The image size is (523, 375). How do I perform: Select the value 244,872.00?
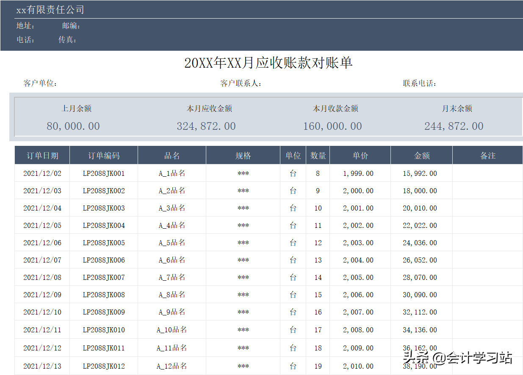pos(454,126)
